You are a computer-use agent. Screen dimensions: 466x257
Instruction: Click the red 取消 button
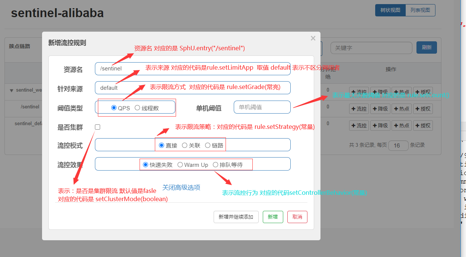click(x=297, y=217)
